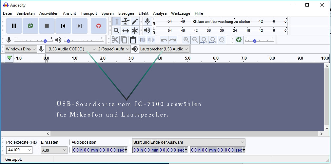Open the Ansicht menu
331x164 pixels.
point(69,13)
